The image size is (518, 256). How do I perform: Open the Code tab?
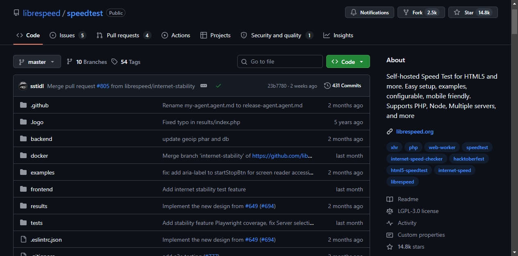(x=28, y=35)
